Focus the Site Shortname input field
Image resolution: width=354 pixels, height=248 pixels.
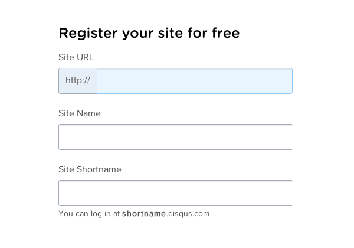coord(176,193)
